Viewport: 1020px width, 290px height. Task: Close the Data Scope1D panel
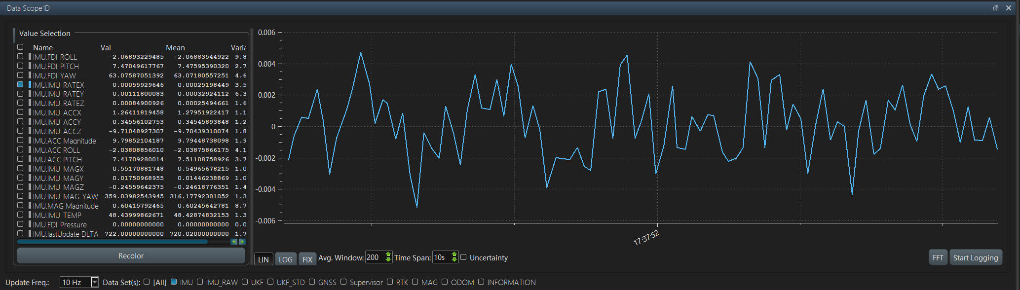(1009, 8)
